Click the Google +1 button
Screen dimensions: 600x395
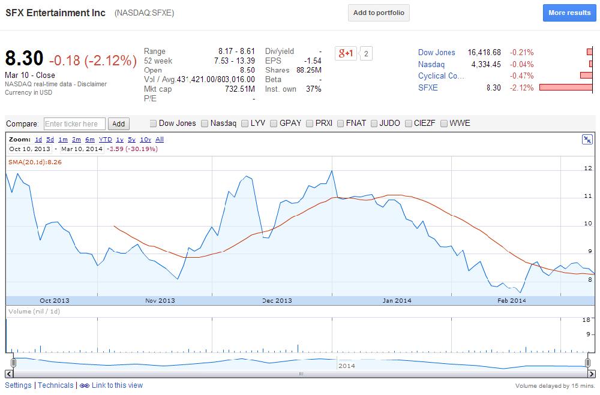346,53
